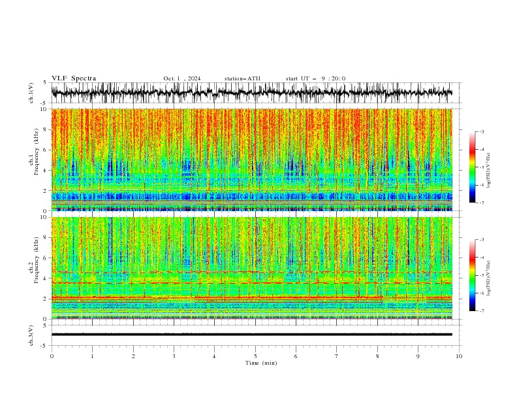
Task: Click the "10" tick on the time axis
Action: coord(459,356)
